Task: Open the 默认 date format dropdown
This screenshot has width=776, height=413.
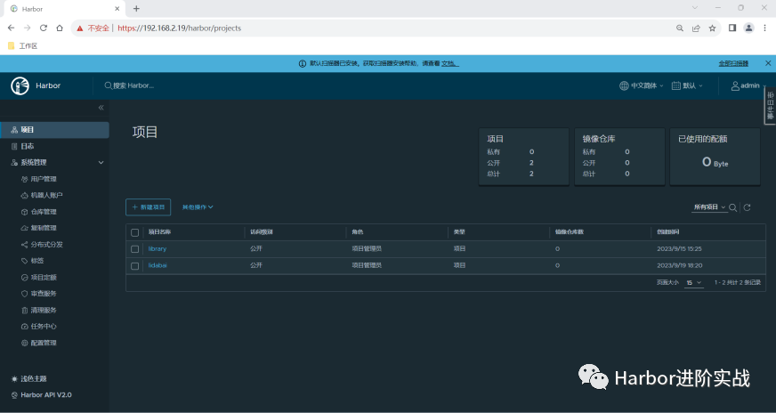Action: pos(687,85)
